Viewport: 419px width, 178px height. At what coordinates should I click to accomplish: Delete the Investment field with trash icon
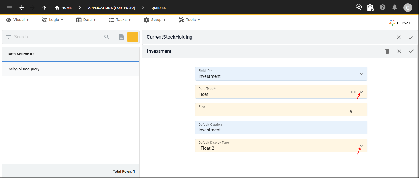[x=387, y=51]
